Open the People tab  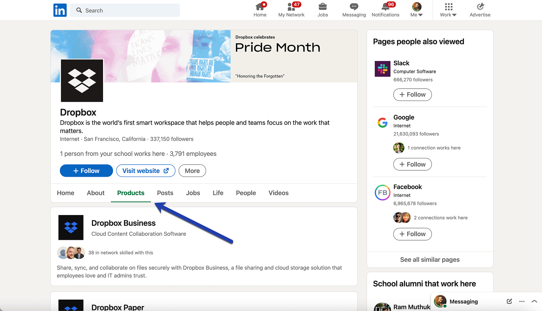pyautogui.click(x=246, y=193)
